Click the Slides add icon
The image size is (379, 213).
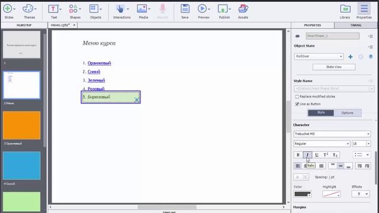tap(7, 9)
